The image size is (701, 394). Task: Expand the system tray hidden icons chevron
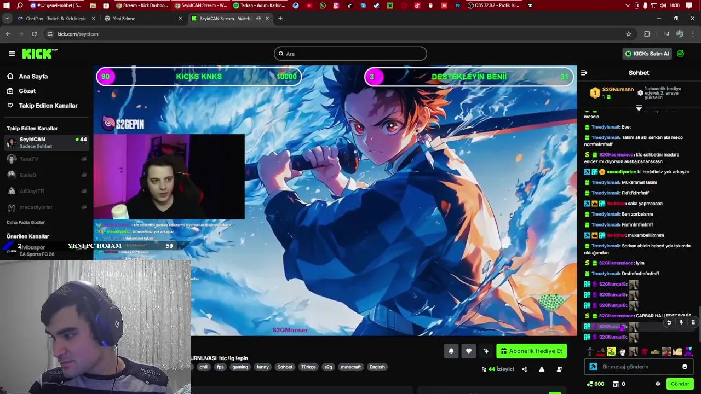(628, 5)
